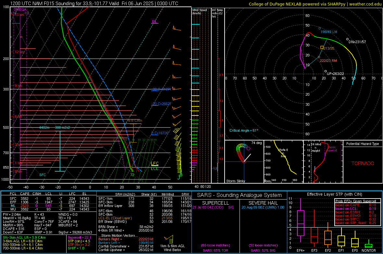Image resolution: width=383 pixels, height=254 pixels.
Task: Click the based on STP_fixed: 0.25 line
Action: [x=355, y=223]
